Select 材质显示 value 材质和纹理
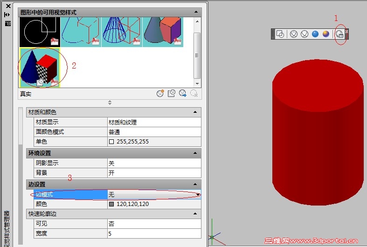Image resolution: width=367 pixels, height=247 pixels. (154, 122)
